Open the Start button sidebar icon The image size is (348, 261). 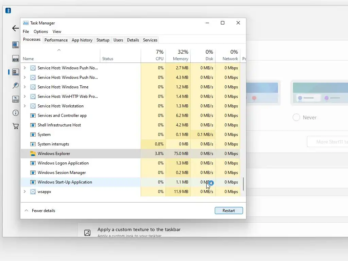point(16,58)
